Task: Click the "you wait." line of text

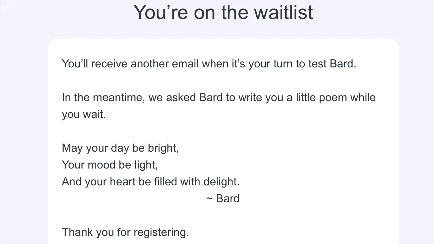Action: pos(84,114)
